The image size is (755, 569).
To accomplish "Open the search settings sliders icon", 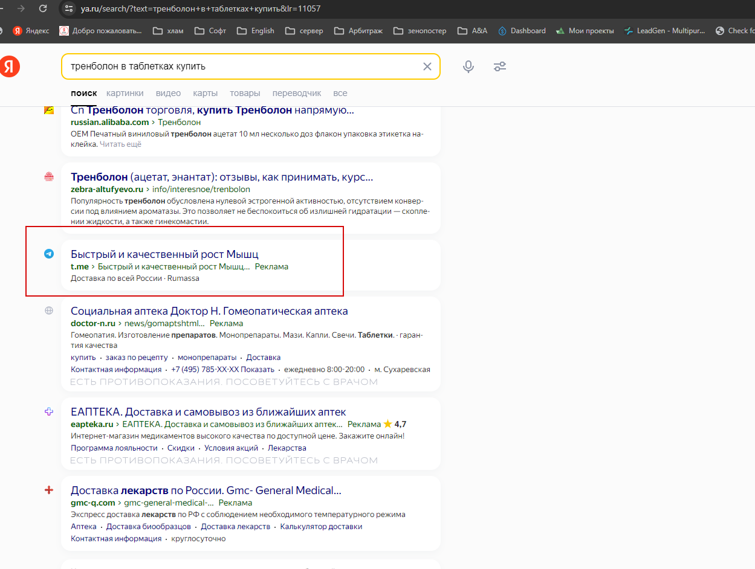I will [x=499, y=66].
